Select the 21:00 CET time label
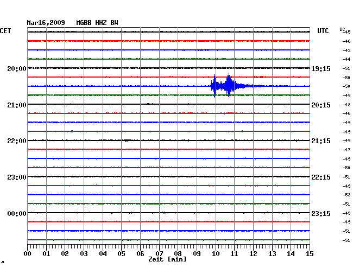Viewport: 353px width, 268px height. tap(17, 105)
